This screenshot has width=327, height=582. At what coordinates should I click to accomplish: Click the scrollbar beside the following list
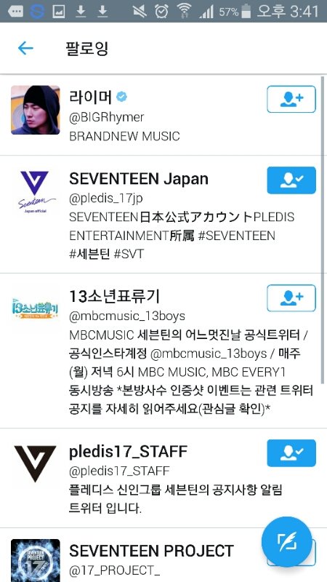(323, 230)
